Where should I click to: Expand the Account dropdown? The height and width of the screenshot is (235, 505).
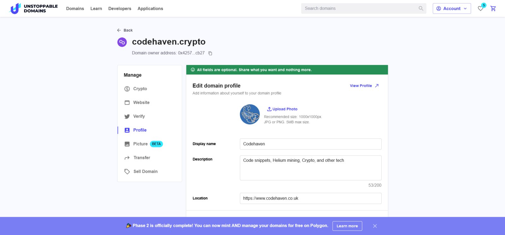pyautogui.click(x=452, y=9)
